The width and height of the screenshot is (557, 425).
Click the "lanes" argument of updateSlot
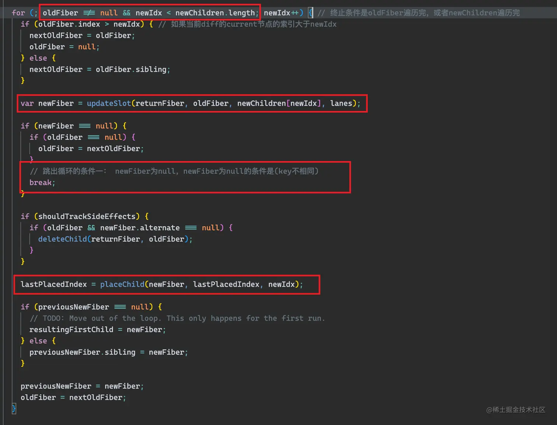pos(341,103)
